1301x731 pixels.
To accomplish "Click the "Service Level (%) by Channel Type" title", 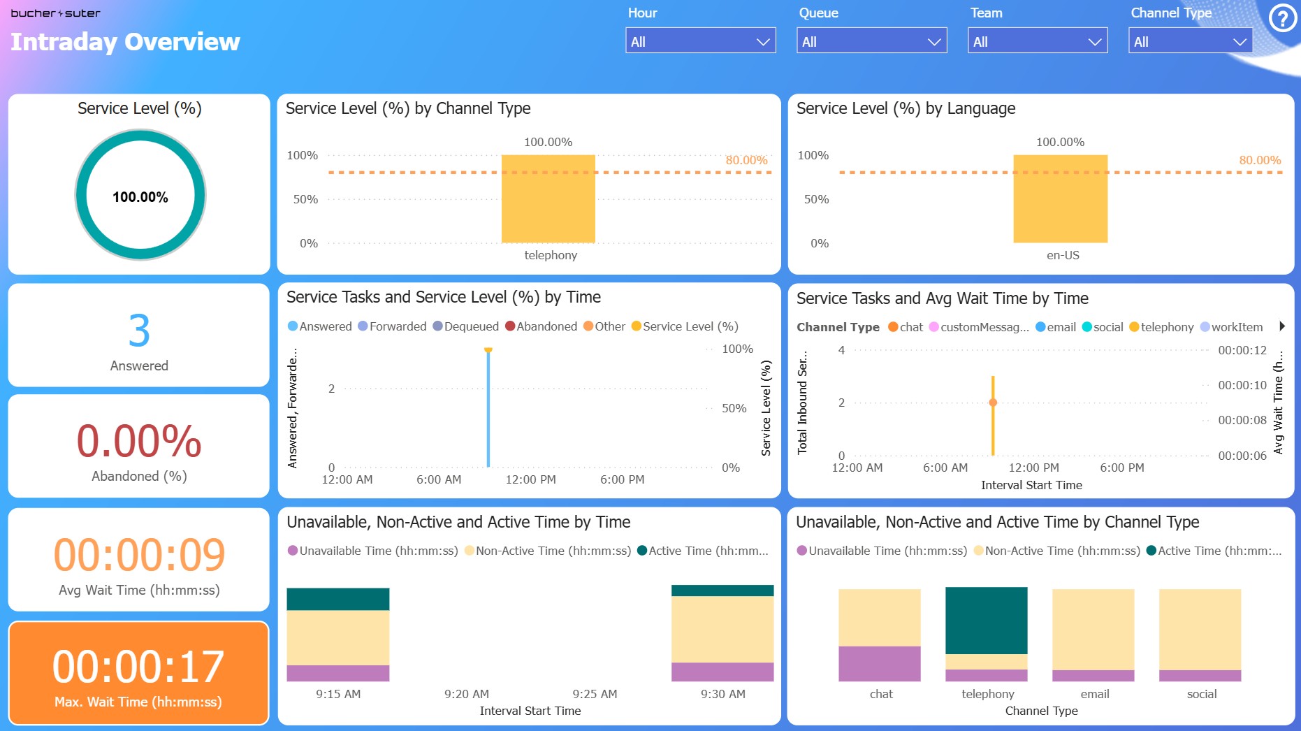I will pyautogui.click(x=408, y=108).
